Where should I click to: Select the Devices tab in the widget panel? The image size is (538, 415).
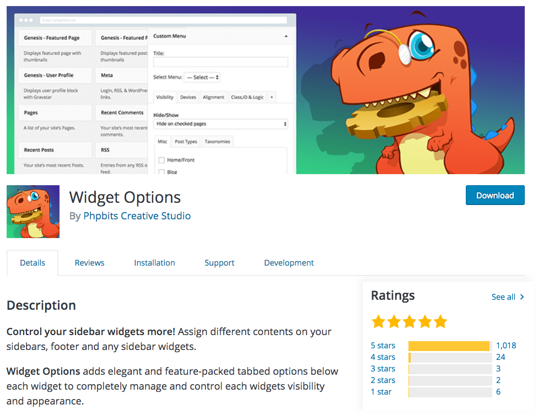coord(187,97)
